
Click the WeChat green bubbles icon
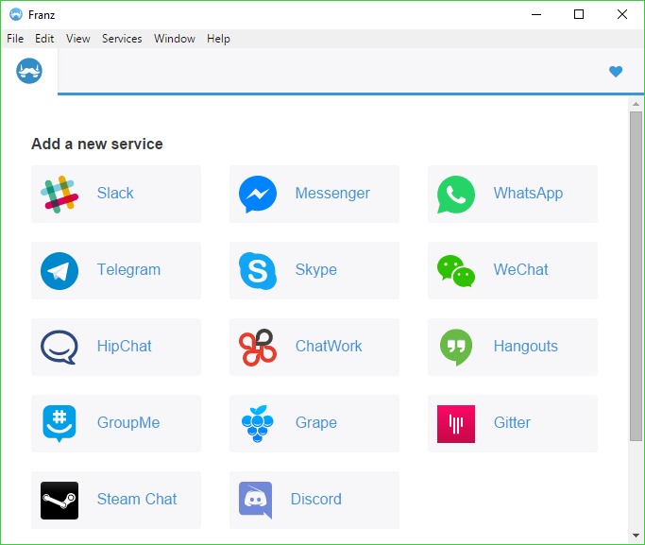point(456,271)
